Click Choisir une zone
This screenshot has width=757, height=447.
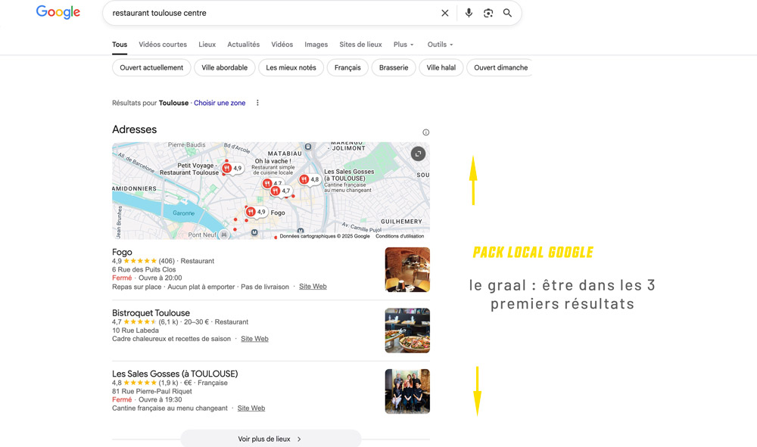(x=220, y=102)
